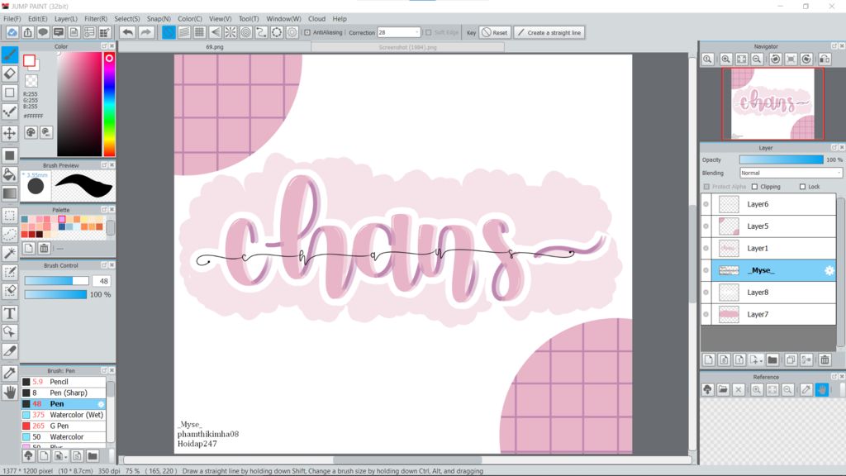Select the Eyedropper tool
This screenshot has height=476, width=846.
(x=10, y=373)
